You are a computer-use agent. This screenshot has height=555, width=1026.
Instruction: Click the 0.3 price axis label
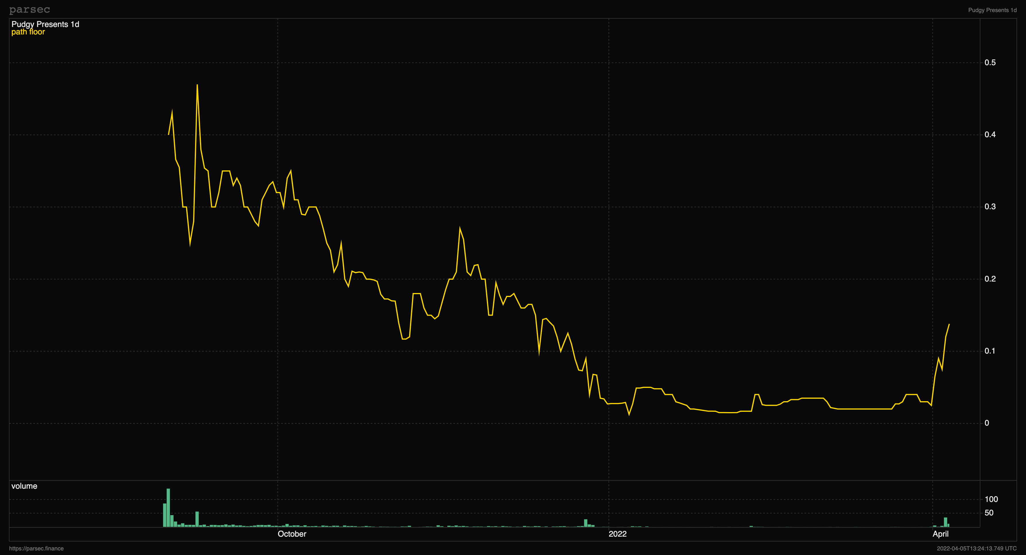[x=990, y=207]
